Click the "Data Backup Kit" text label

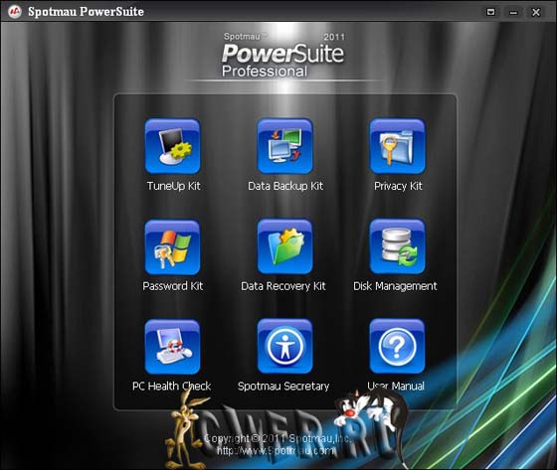point(285,186)
